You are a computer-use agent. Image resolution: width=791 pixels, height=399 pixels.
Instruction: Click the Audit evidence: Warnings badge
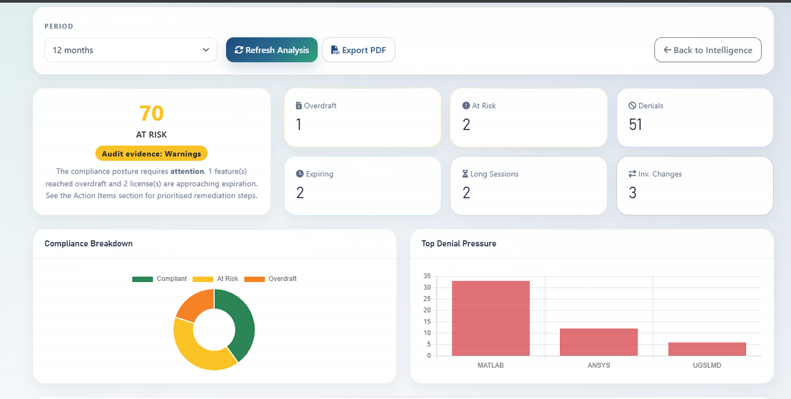[x=152, y=154]
